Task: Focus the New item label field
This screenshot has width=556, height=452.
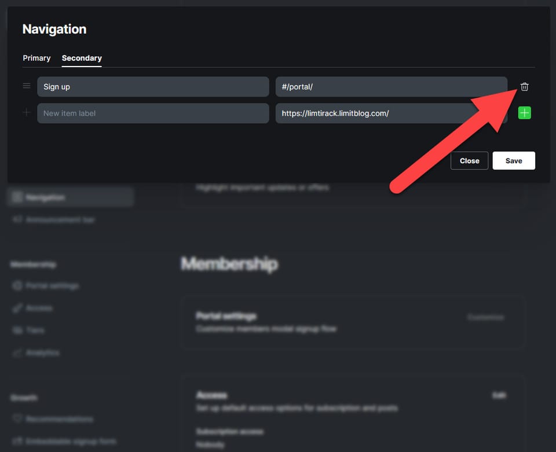Action: click(x=153, y=113)
